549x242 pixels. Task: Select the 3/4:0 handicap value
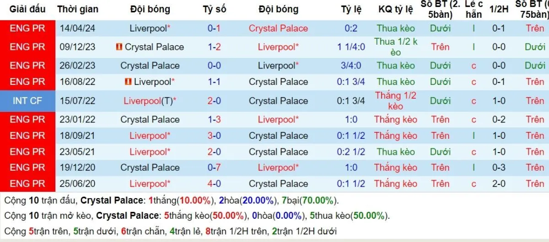[351, 66]
